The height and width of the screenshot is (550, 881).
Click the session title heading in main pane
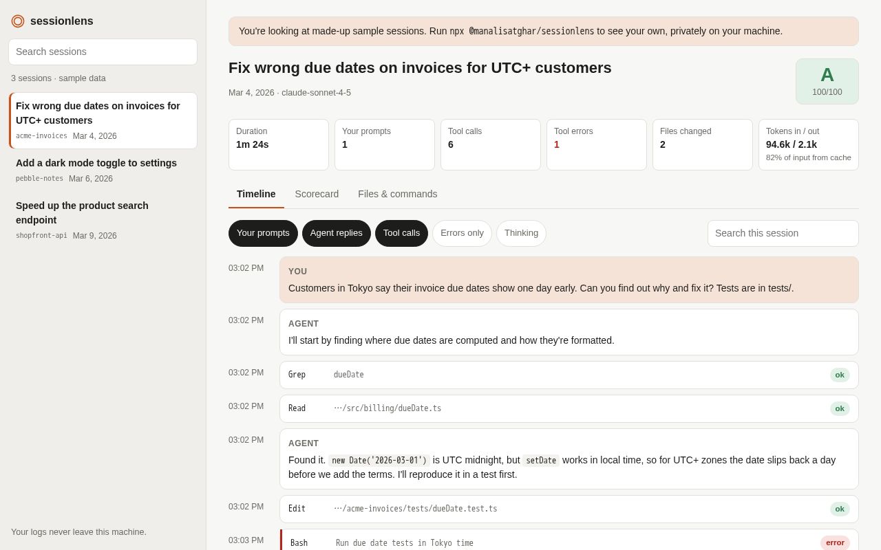pyautogui.click(x=420, y=68)
